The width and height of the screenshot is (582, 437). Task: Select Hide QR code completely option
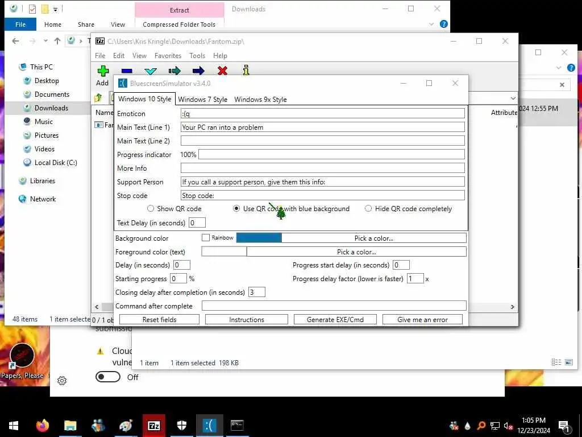tap(368, 208)
